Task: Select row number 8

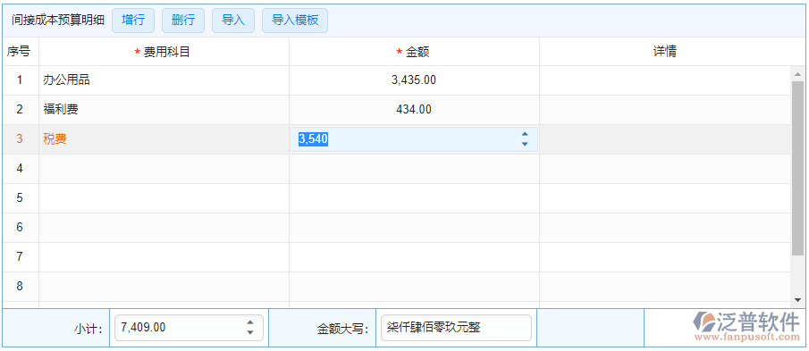Action: click(x=20, y=286)
